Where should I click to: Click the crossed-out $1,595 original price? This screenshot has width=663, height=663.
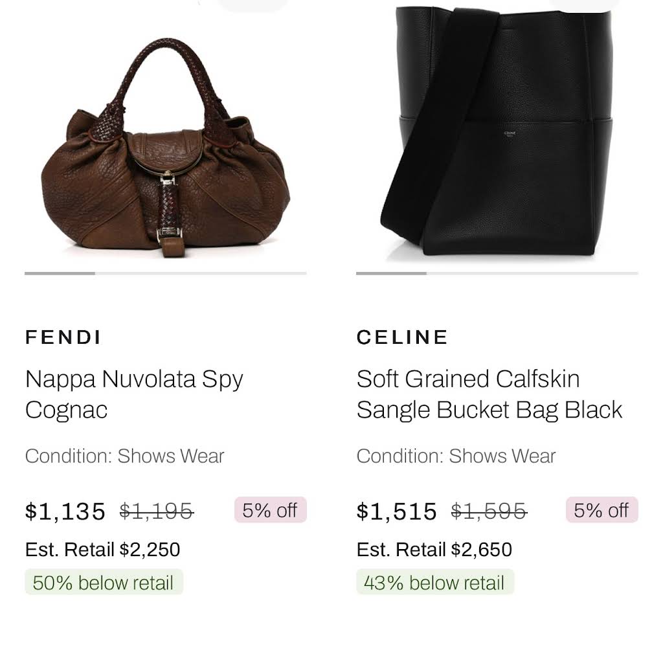point(489,511)
